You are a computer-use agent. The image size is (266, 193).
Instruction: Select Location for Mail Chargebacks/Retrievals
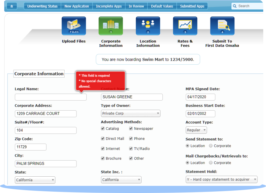(x=187, y=162)
